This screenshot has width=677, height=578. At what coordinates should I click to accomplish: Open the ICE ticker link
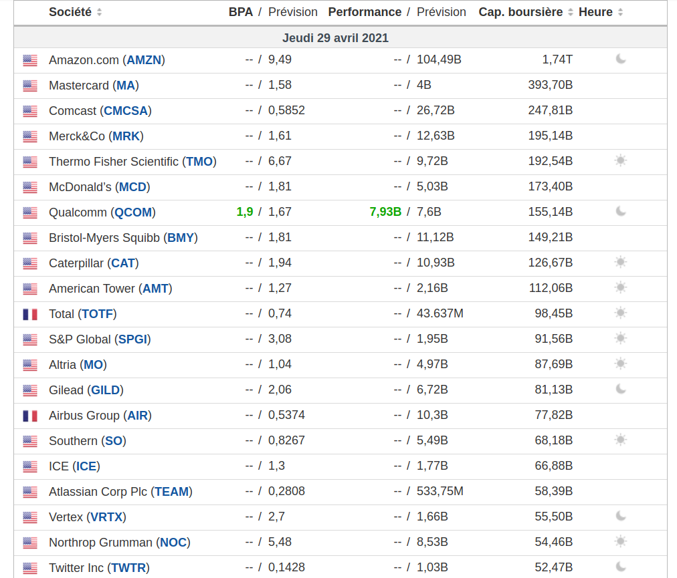[x=86, y=466]
